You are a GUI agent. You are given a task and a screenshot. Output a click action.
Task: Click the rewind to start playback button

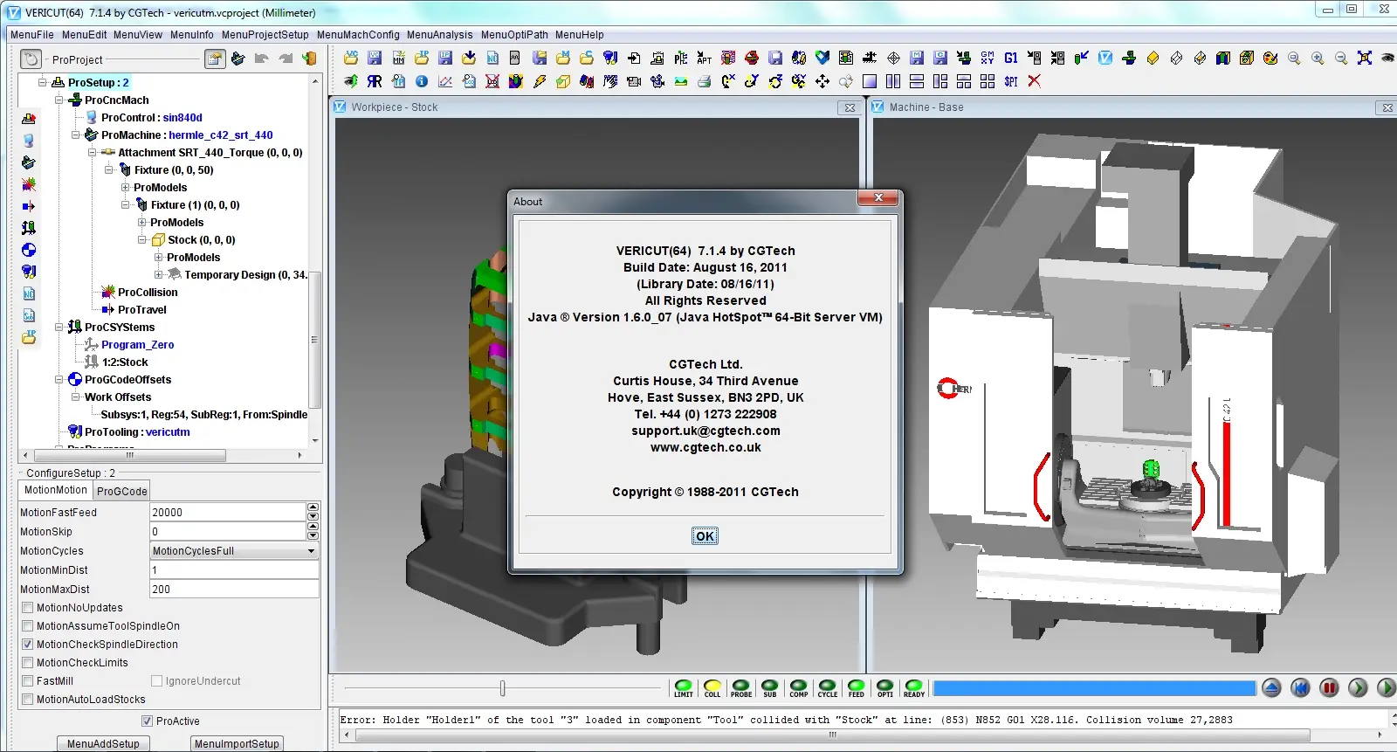(1300, 688)
